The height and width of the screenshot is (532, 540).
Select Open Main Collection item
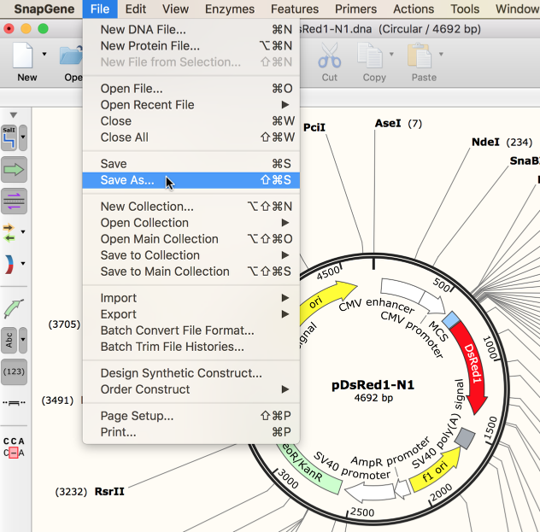(x=191, y=239)
